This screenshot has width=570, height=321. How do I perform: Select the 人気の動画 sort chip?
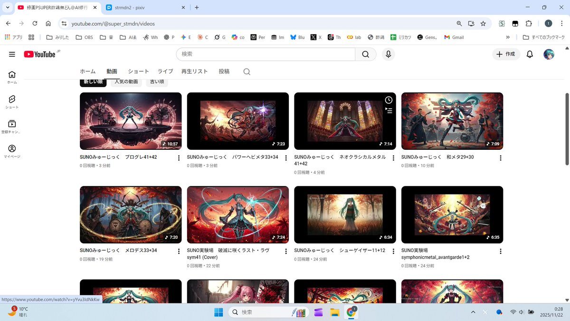[x=126, y=82]
